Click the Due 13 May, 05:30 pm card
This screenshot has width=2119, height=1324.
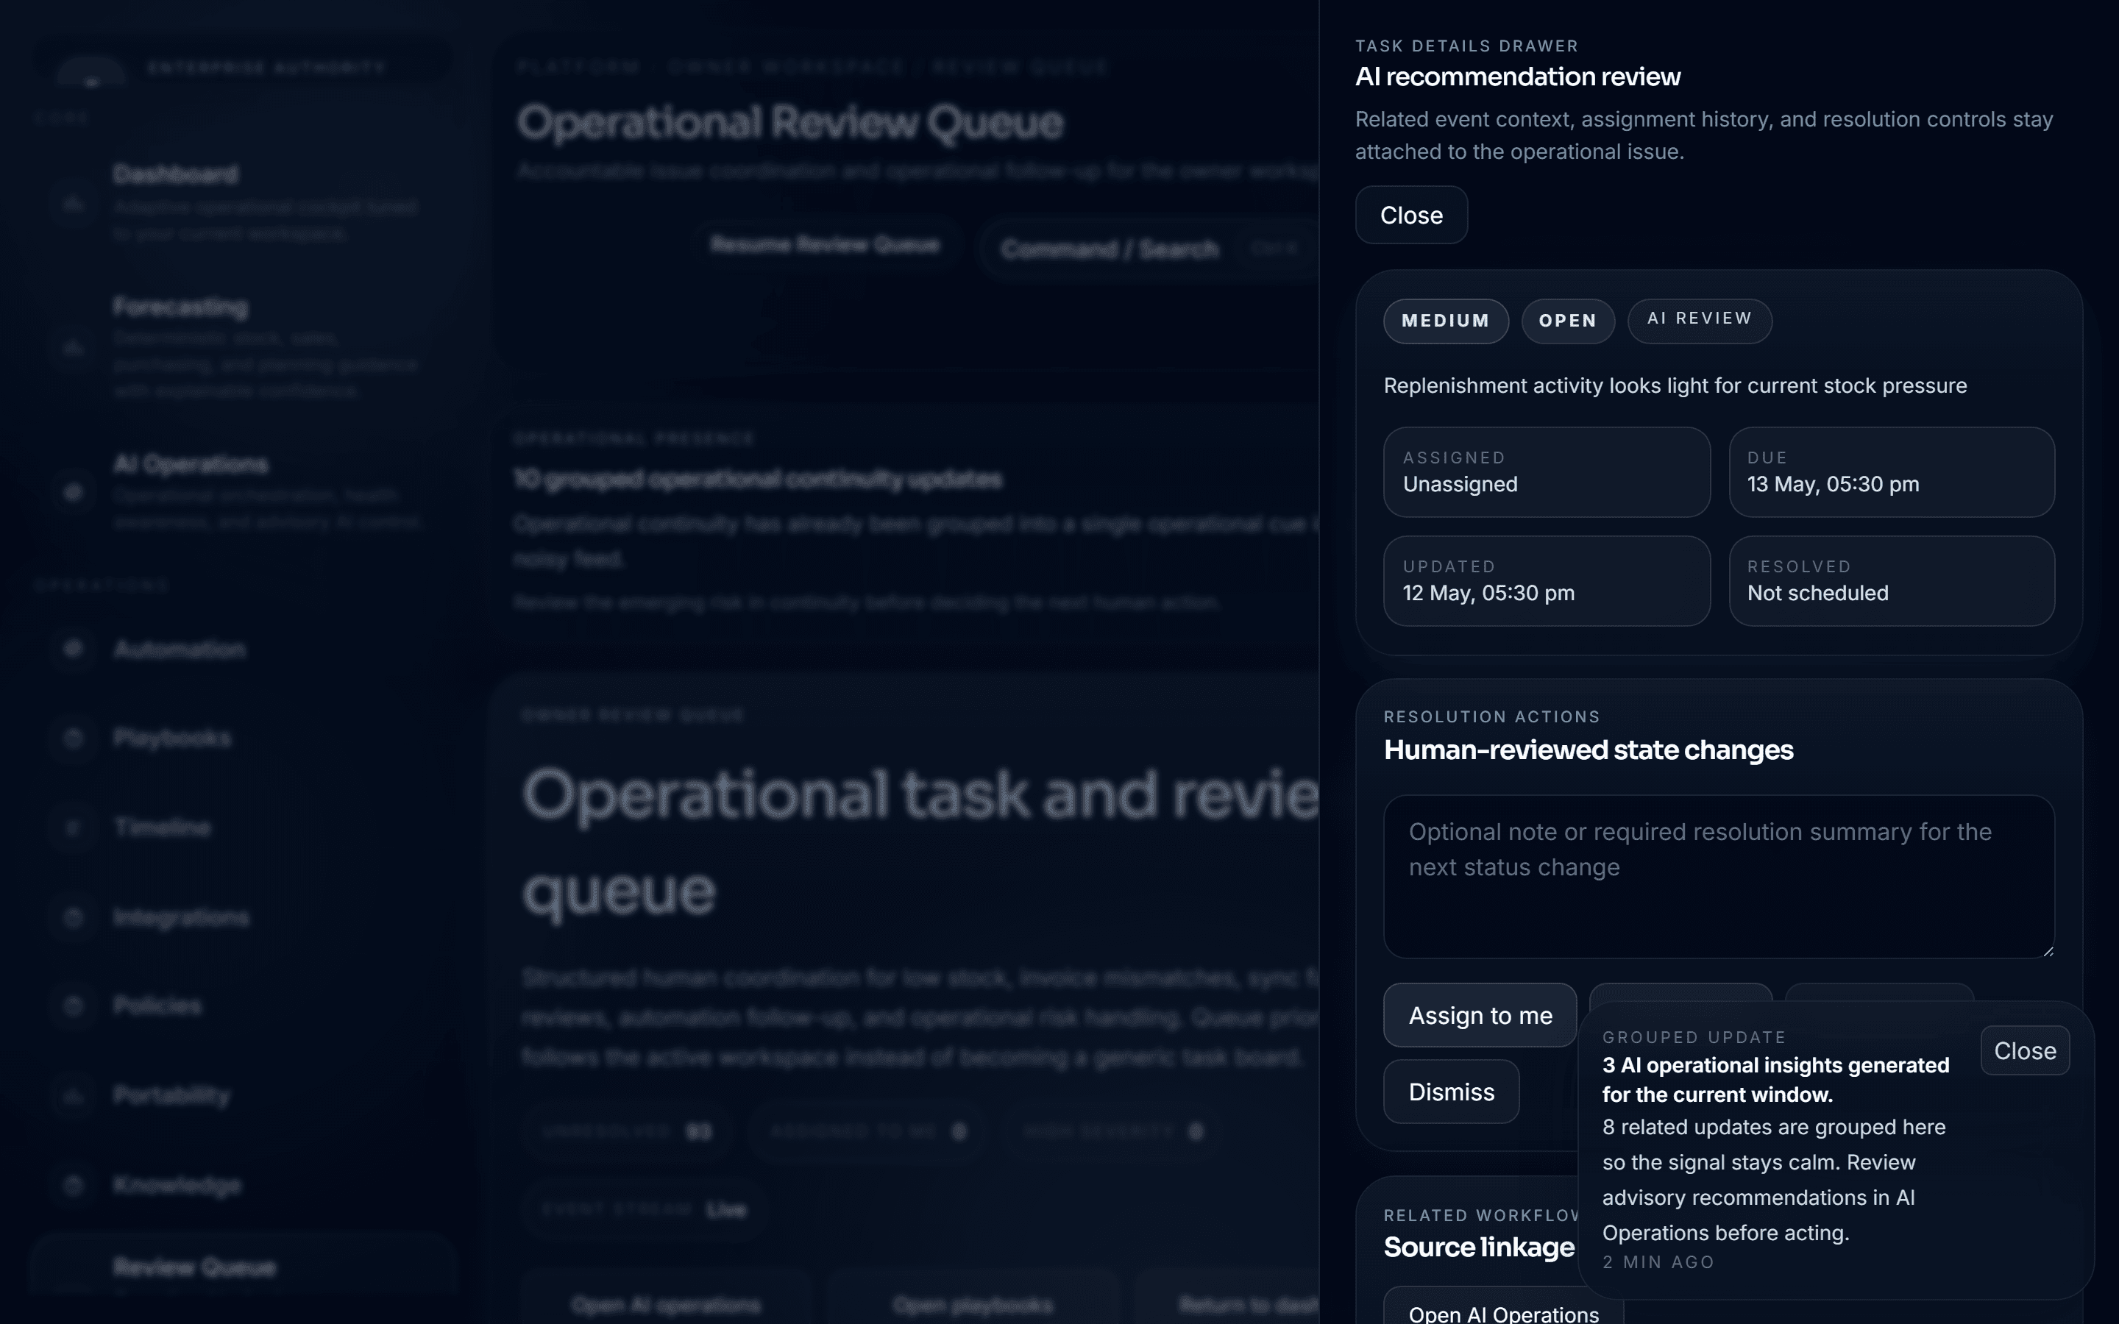[1892, 472]
